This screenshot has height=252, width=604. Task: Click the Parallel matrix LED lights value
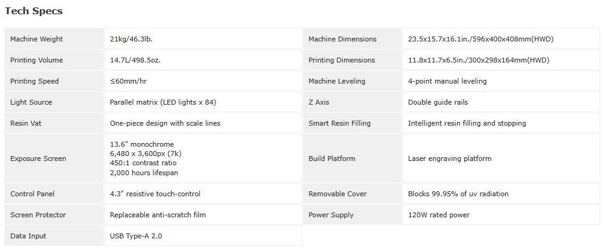pyautogui.click(x=163, y=102)
